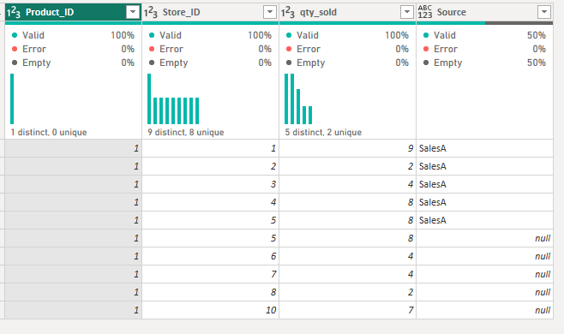Click the Product_ID data type icon
This screenshot has height=334, width=564.
[14, 12]
